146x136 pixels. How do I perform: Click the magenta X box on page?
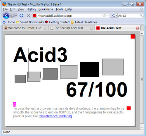[15, 104]
